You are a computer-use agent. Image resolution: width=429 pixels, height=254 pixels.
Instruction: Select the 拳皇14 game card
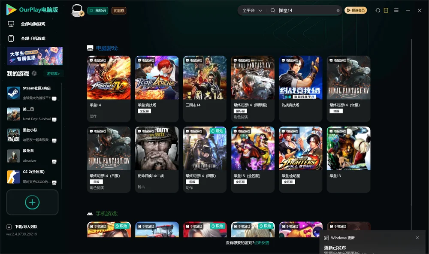point(109,89)
